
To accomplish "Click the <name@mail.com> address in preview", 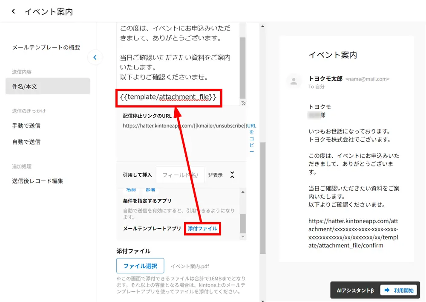I will tap(367, 79).
